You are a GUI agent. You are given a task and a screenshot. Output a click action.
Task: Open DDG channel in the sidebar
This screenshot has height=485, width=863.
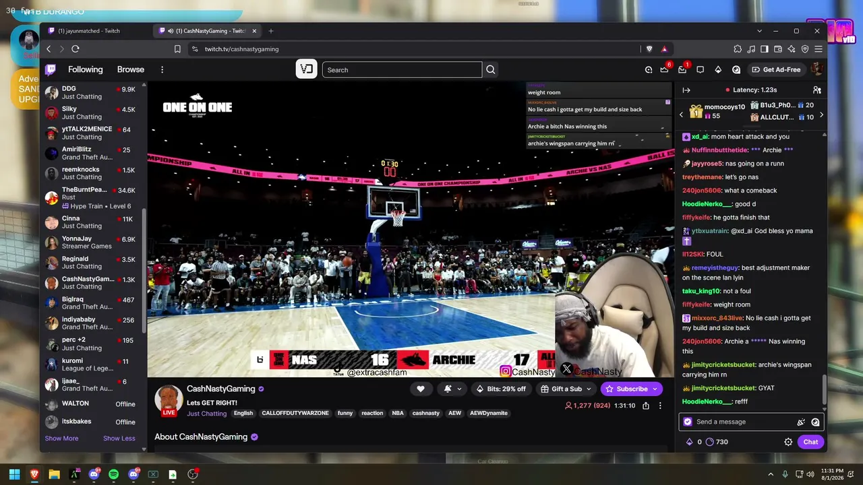(91, 93)
